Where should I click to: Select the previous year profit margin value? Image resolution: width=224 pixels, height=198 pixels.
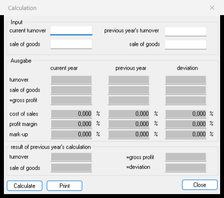point(129,124)
